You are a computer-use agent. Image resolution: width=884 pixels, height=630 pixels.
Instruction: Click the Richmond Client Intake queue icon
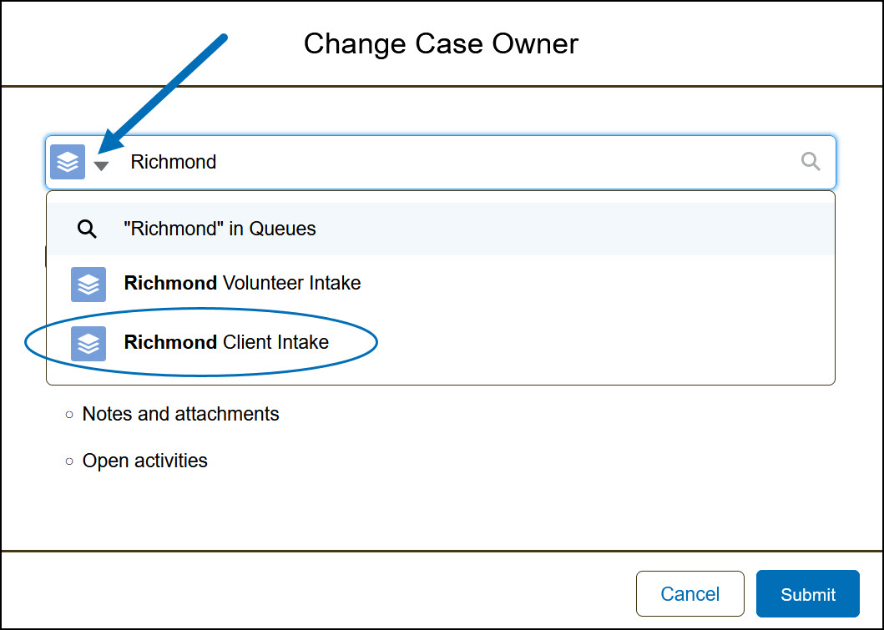(x=88, y=343)
